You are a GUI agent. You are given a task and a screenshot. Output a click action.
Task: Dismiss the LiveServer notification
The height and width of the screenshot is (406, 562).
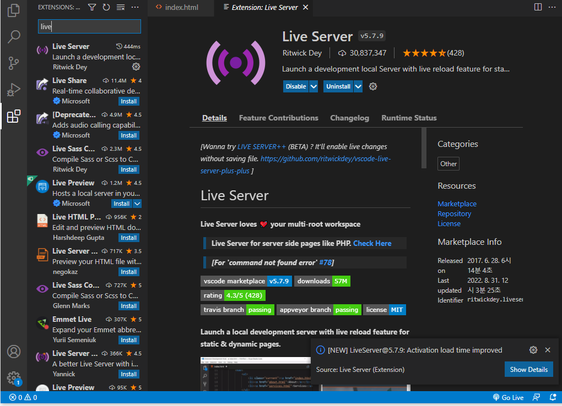pos(548,350)
